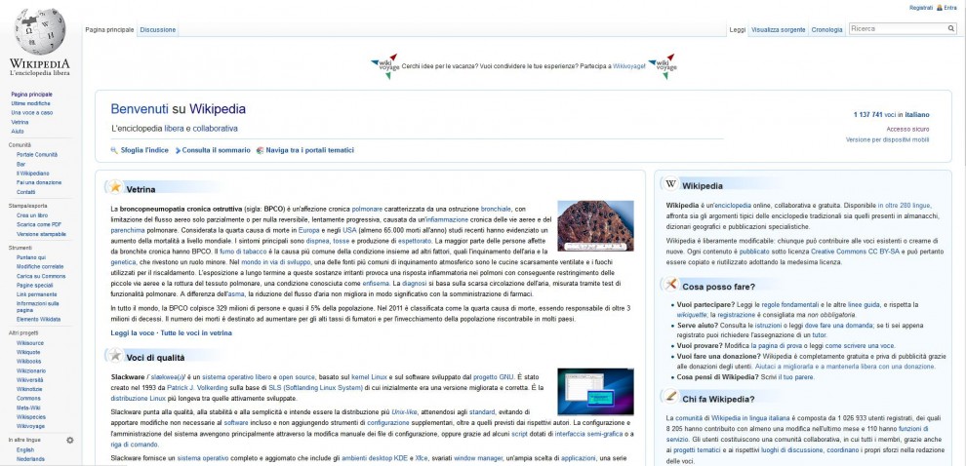This screenshot has height=466, width=966.
Task: Click icon beside Naviga tra i portali tematici
Action: pyautogui.click(x=260, y=150)
